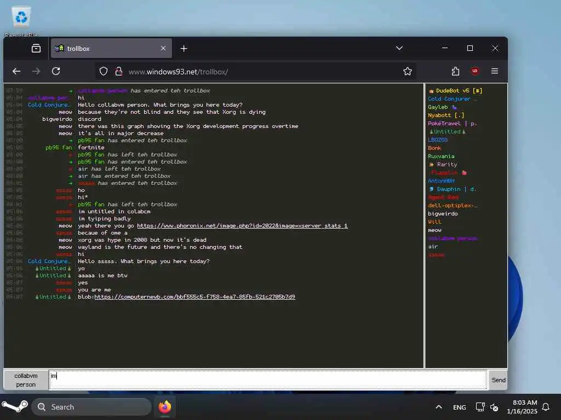This screenshot has height=420, width=561.
Task: Select Cold Conjurer in user list
Action: [x=452, y=99]
